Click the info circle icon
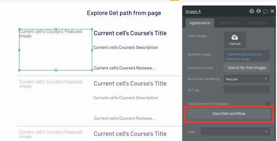277x141 pixels. pos(259,11)
